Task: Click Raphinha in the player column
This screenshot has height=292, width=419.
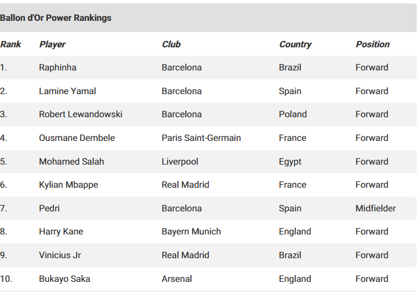Action: pyautogui.click(x=57, y=68)
